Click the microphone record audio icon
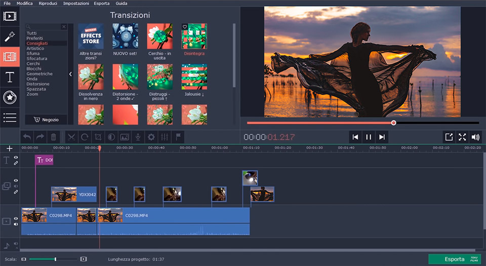 point(138,137)
